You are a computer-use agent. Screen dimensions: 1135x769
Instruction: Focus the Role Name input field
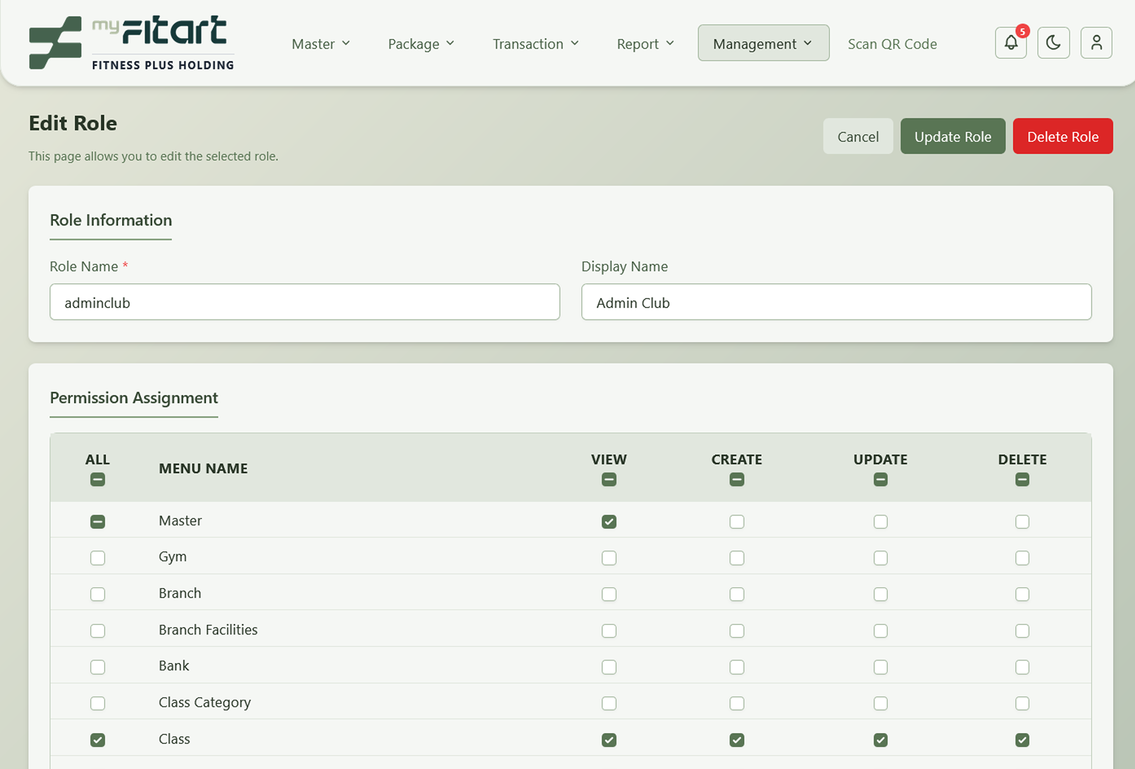[x=304, y=302]
